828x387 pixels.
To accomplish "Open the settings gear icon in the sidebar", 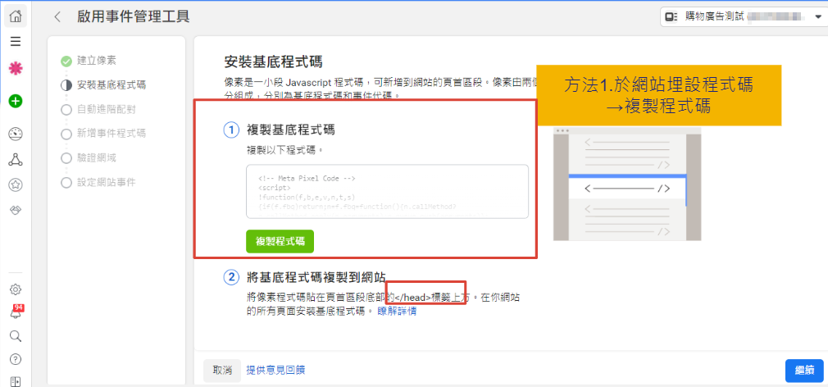I will coord(16,289).
